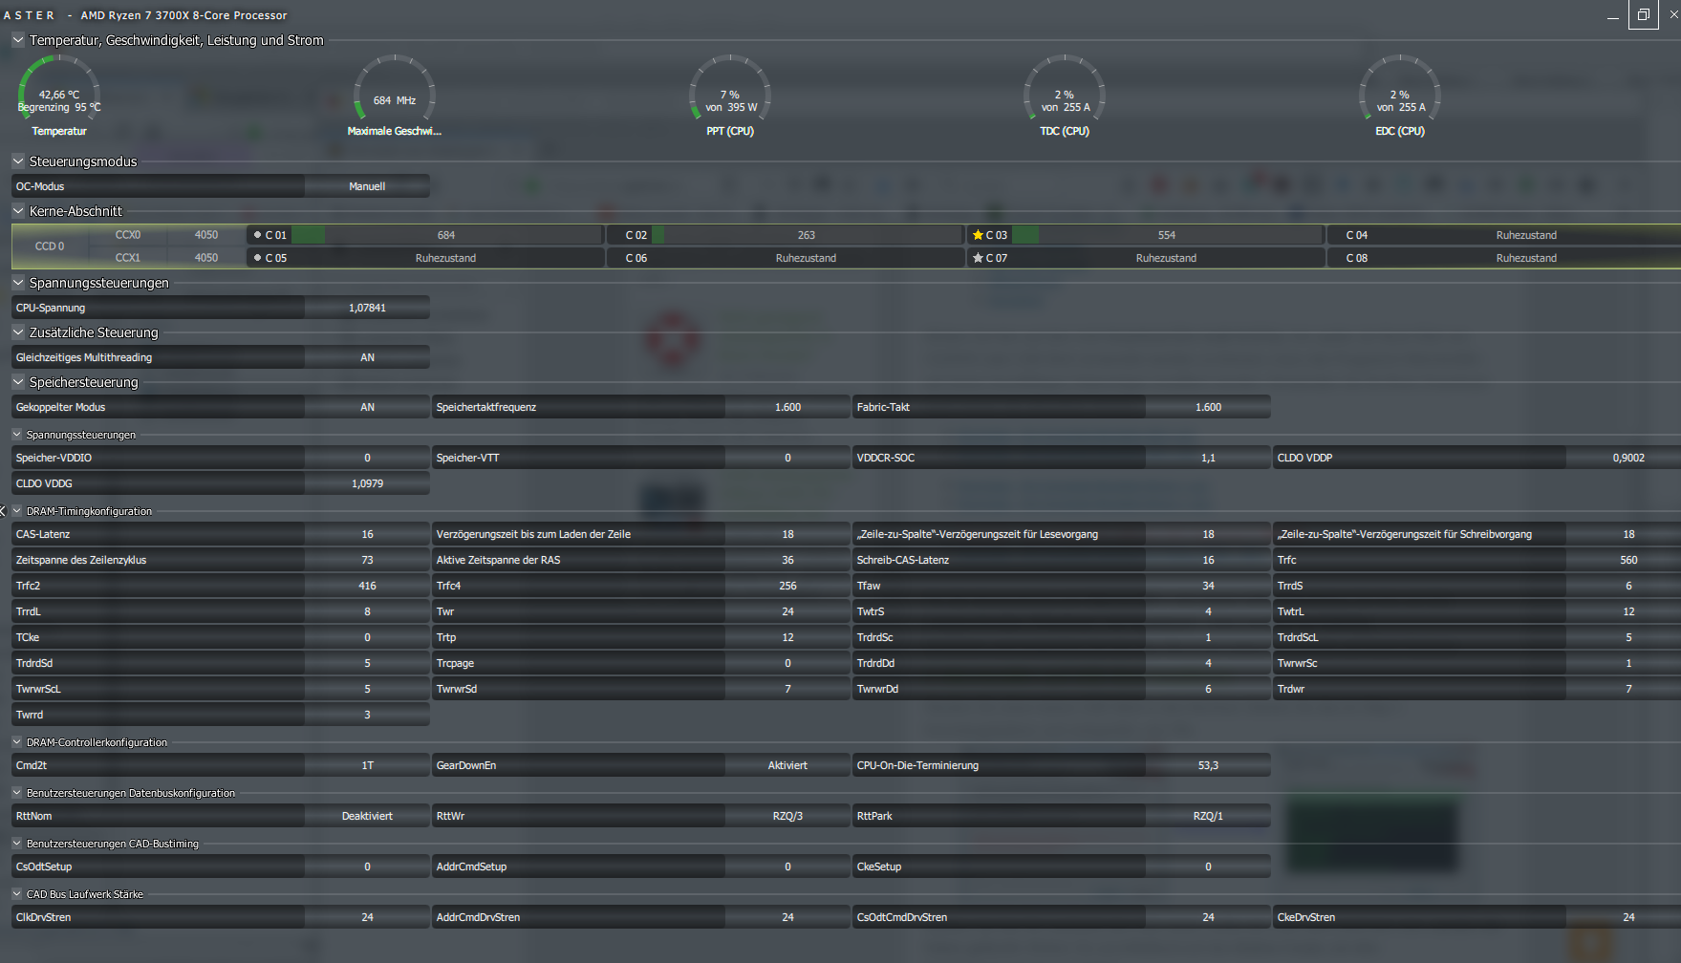Click the VDDCR-SOC value 1,1
The width and height of the screenshot is (1681, 963).
(1208, 458)
